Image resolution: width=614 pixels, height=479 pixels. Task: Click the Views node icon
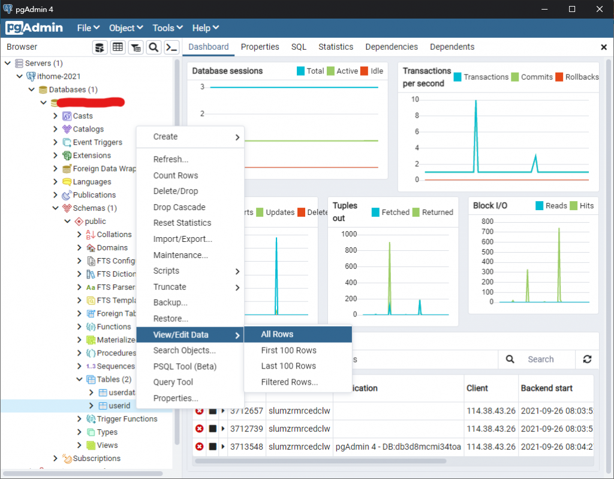click(x=91, y=445)
